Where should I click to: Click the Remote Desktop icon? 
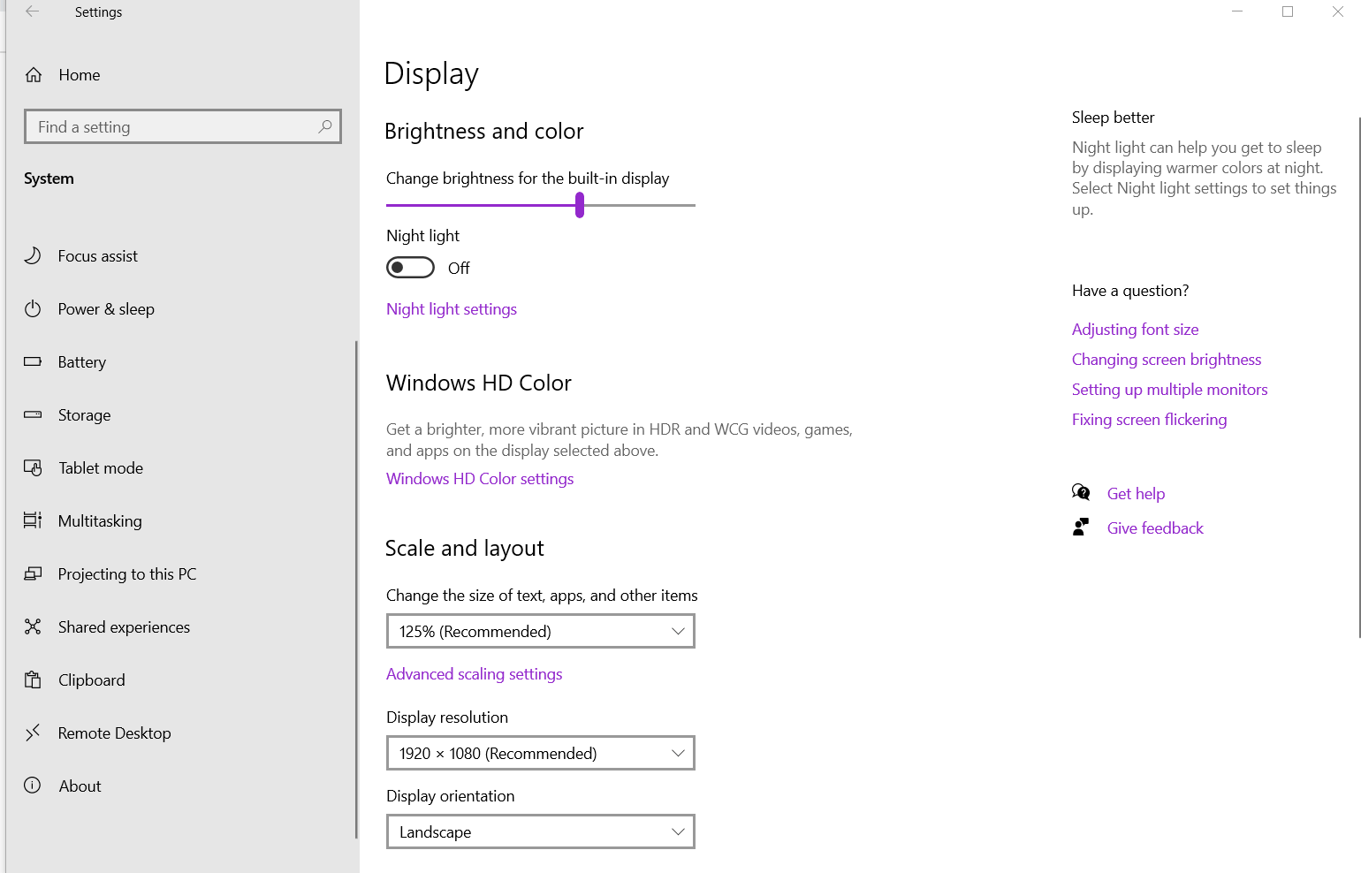tap(33, 733)
